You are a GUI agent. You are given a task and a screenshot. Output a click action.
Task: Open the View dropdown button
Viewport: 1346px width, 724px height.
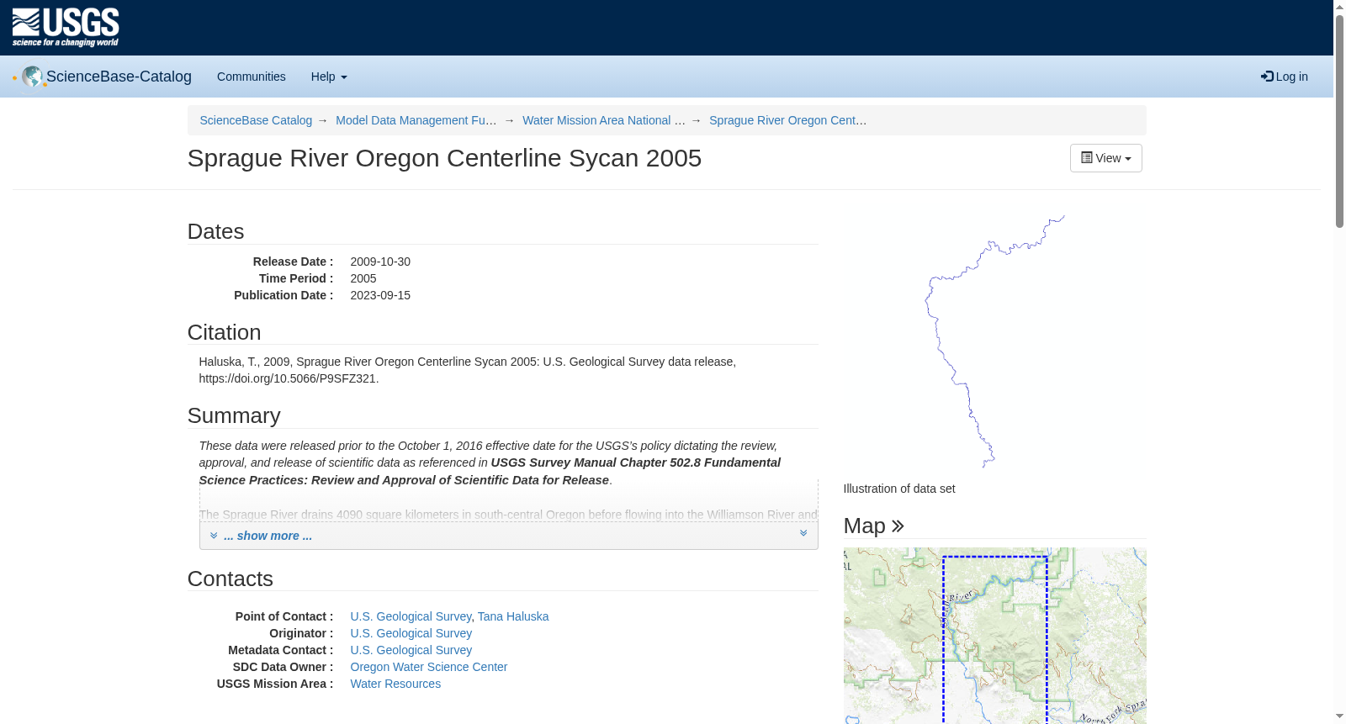1105,158
